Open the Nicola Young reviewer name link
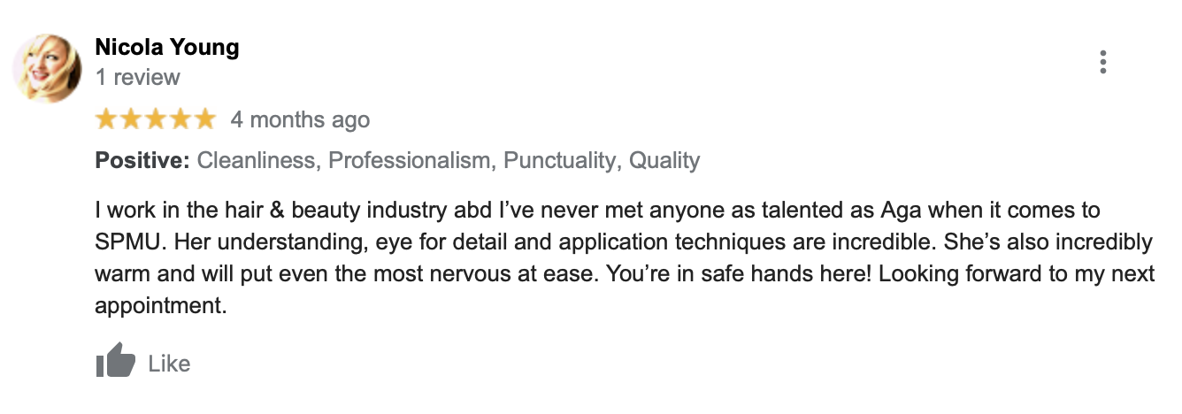1182x414 pixels. coord(167,48)
